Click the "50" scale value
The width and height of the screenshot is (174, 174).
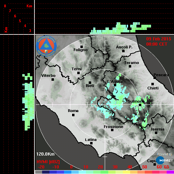click(144, 167)
